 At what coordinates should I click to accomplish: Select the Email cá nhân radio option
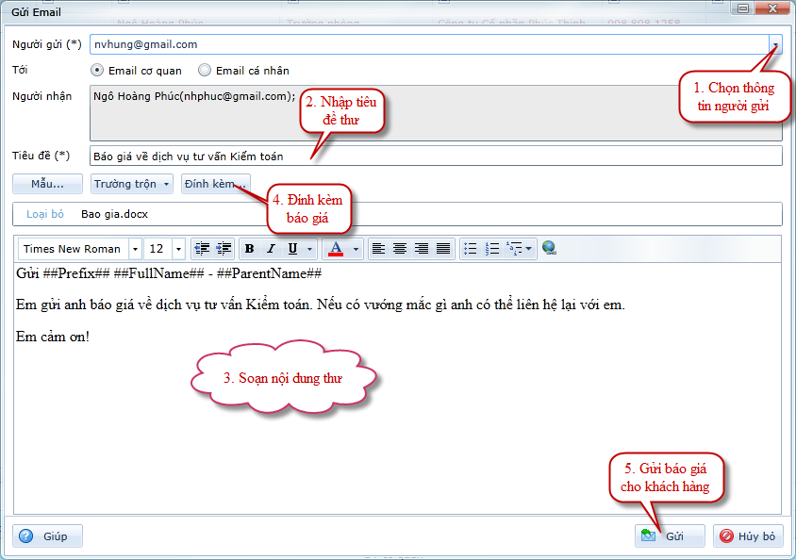click(205, 71)
